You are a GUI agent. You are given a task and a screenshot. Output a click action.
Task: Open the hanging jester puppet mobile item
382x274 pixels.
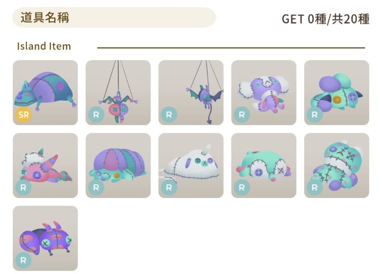[x=118, y=92]
